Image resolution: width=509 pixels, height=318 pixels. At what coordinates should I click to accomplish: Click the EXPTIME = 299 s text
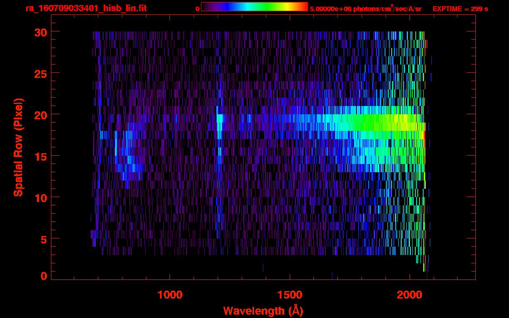pos(460,9)
